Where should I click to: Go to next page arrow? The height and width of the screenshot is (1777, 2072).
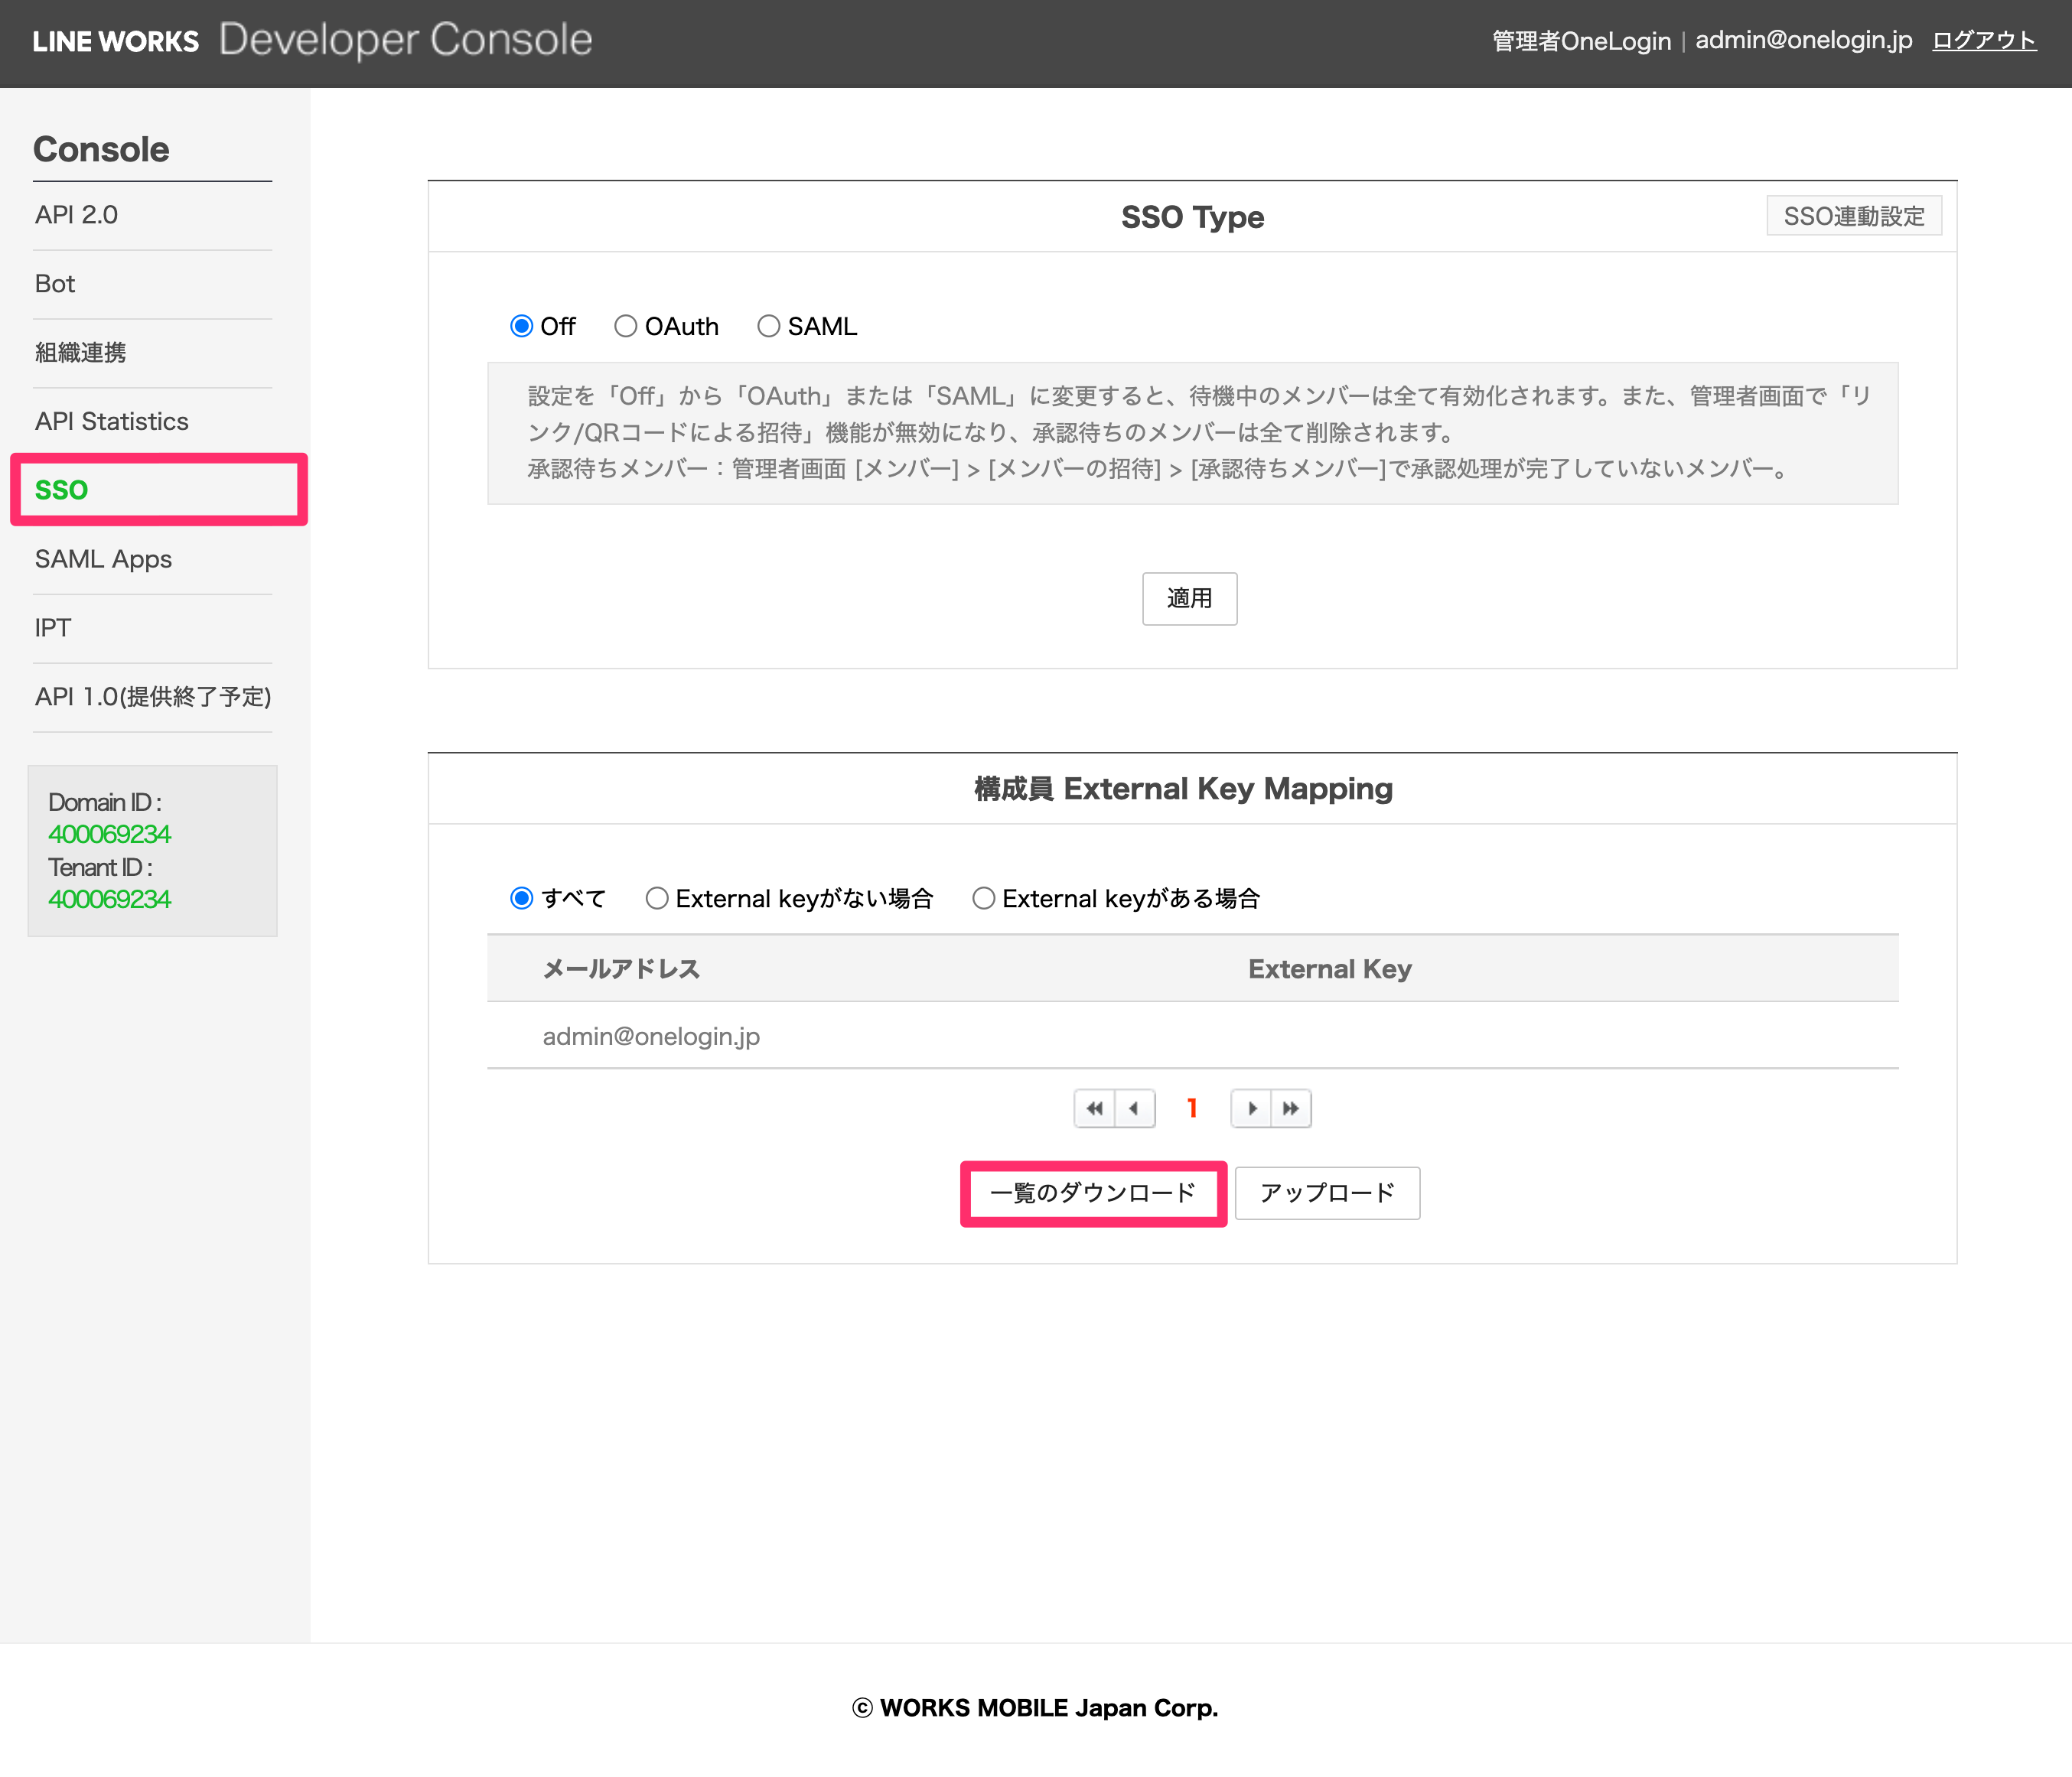pos(1251,1108)
